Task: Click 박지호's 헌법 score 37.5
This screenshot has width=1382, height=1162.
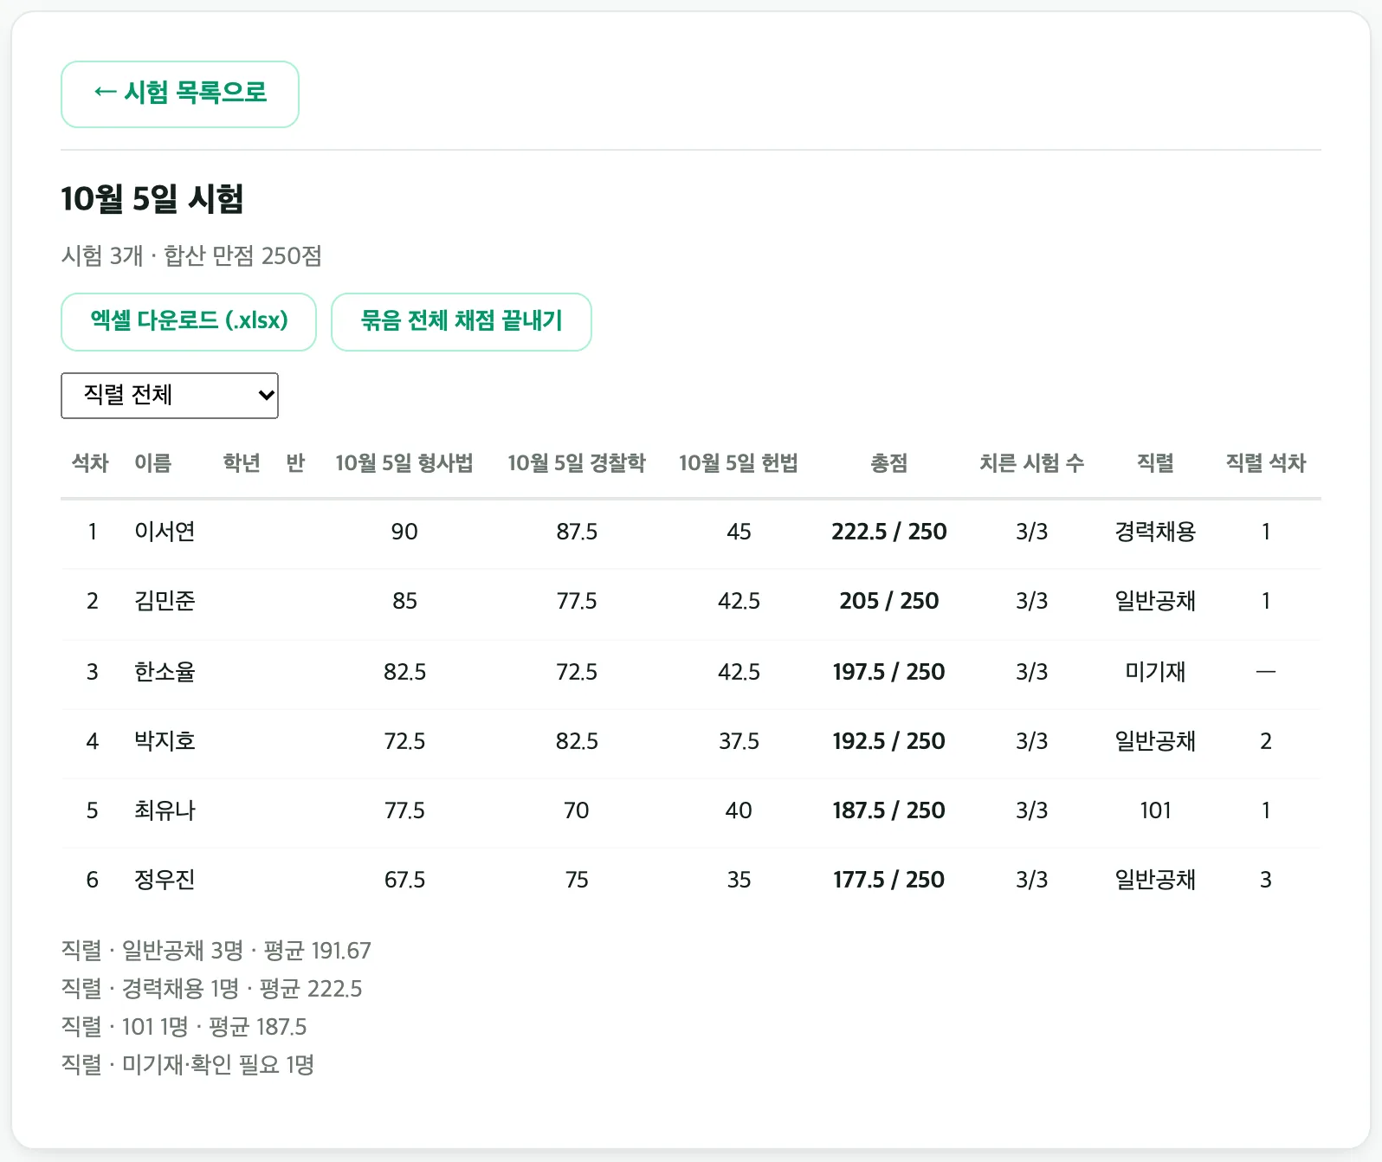Action: tap(739, 741)
